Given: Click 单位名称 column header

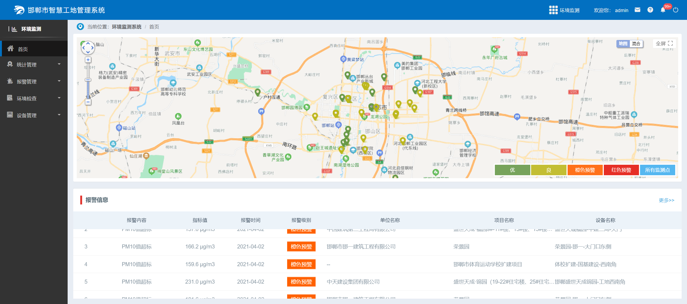Looking at the screenshot, I should click(390, 220).
